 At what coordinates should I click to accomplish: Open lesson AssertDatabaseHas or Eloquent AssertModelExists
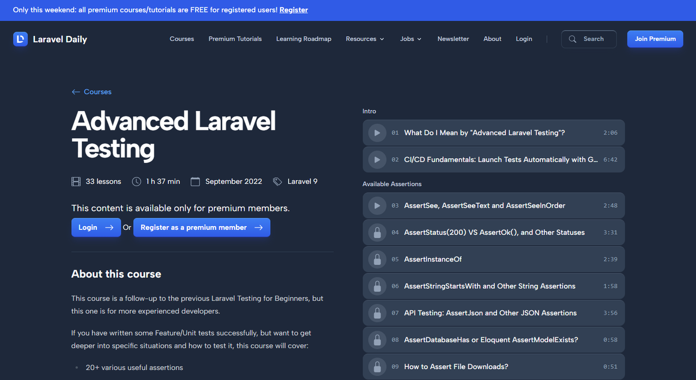tap(494, 340)
